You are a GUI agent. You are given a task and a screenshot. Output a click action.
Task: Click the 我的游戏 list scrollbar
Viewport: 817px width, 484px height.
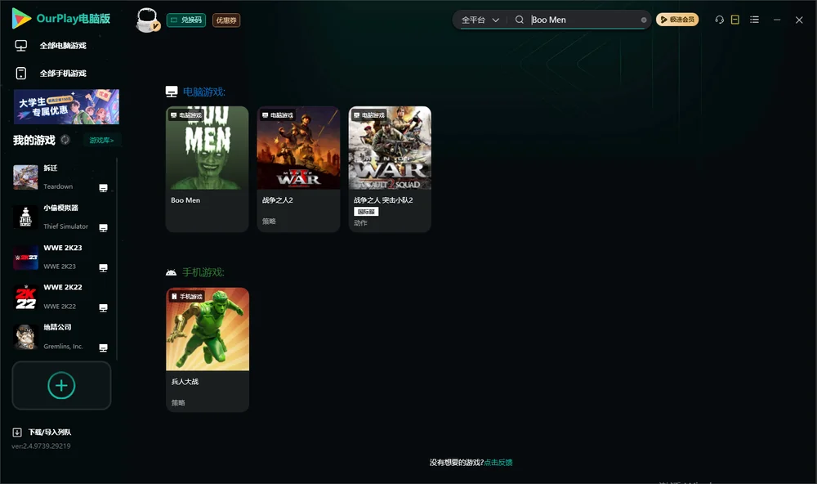tap(117, 258)
